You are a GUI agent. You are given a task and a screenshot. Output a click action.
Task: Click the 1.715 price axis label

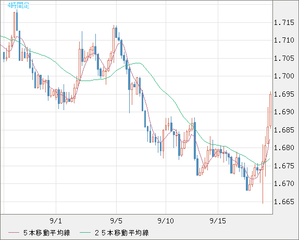(284, 23)
